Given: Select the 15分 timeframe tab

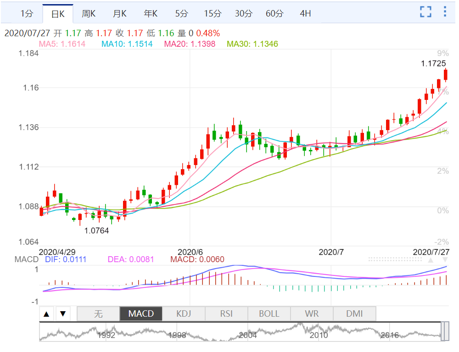Looking at the screenshot, I should (213, 13).
